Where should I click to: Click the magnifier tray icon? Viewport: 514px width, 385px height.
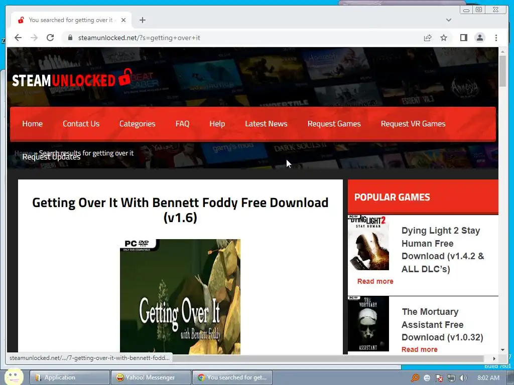coord(415,378)
